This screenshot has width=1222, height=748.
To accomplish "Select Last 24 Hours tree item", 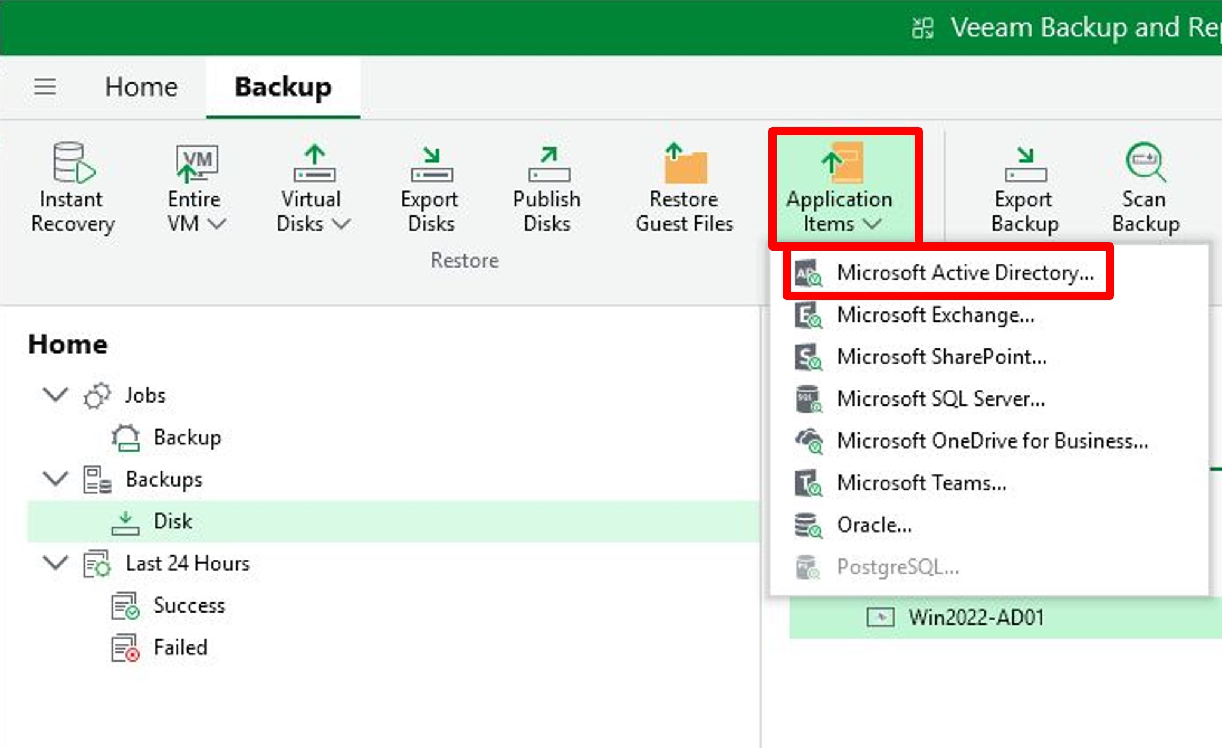I will [x=187, y=564].
